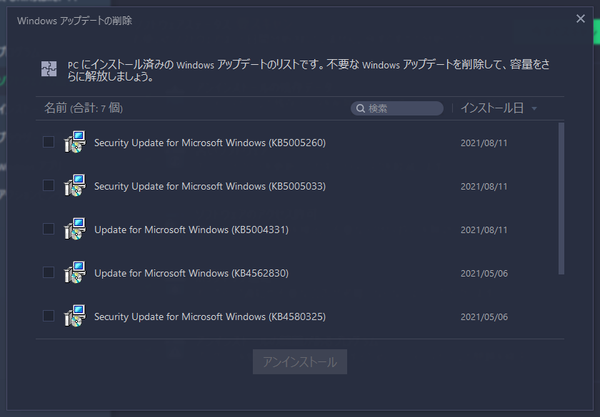This screenshot has height=417, width=600.
Task: Click the puzzle piece icon in description
Action: (49, 69)
